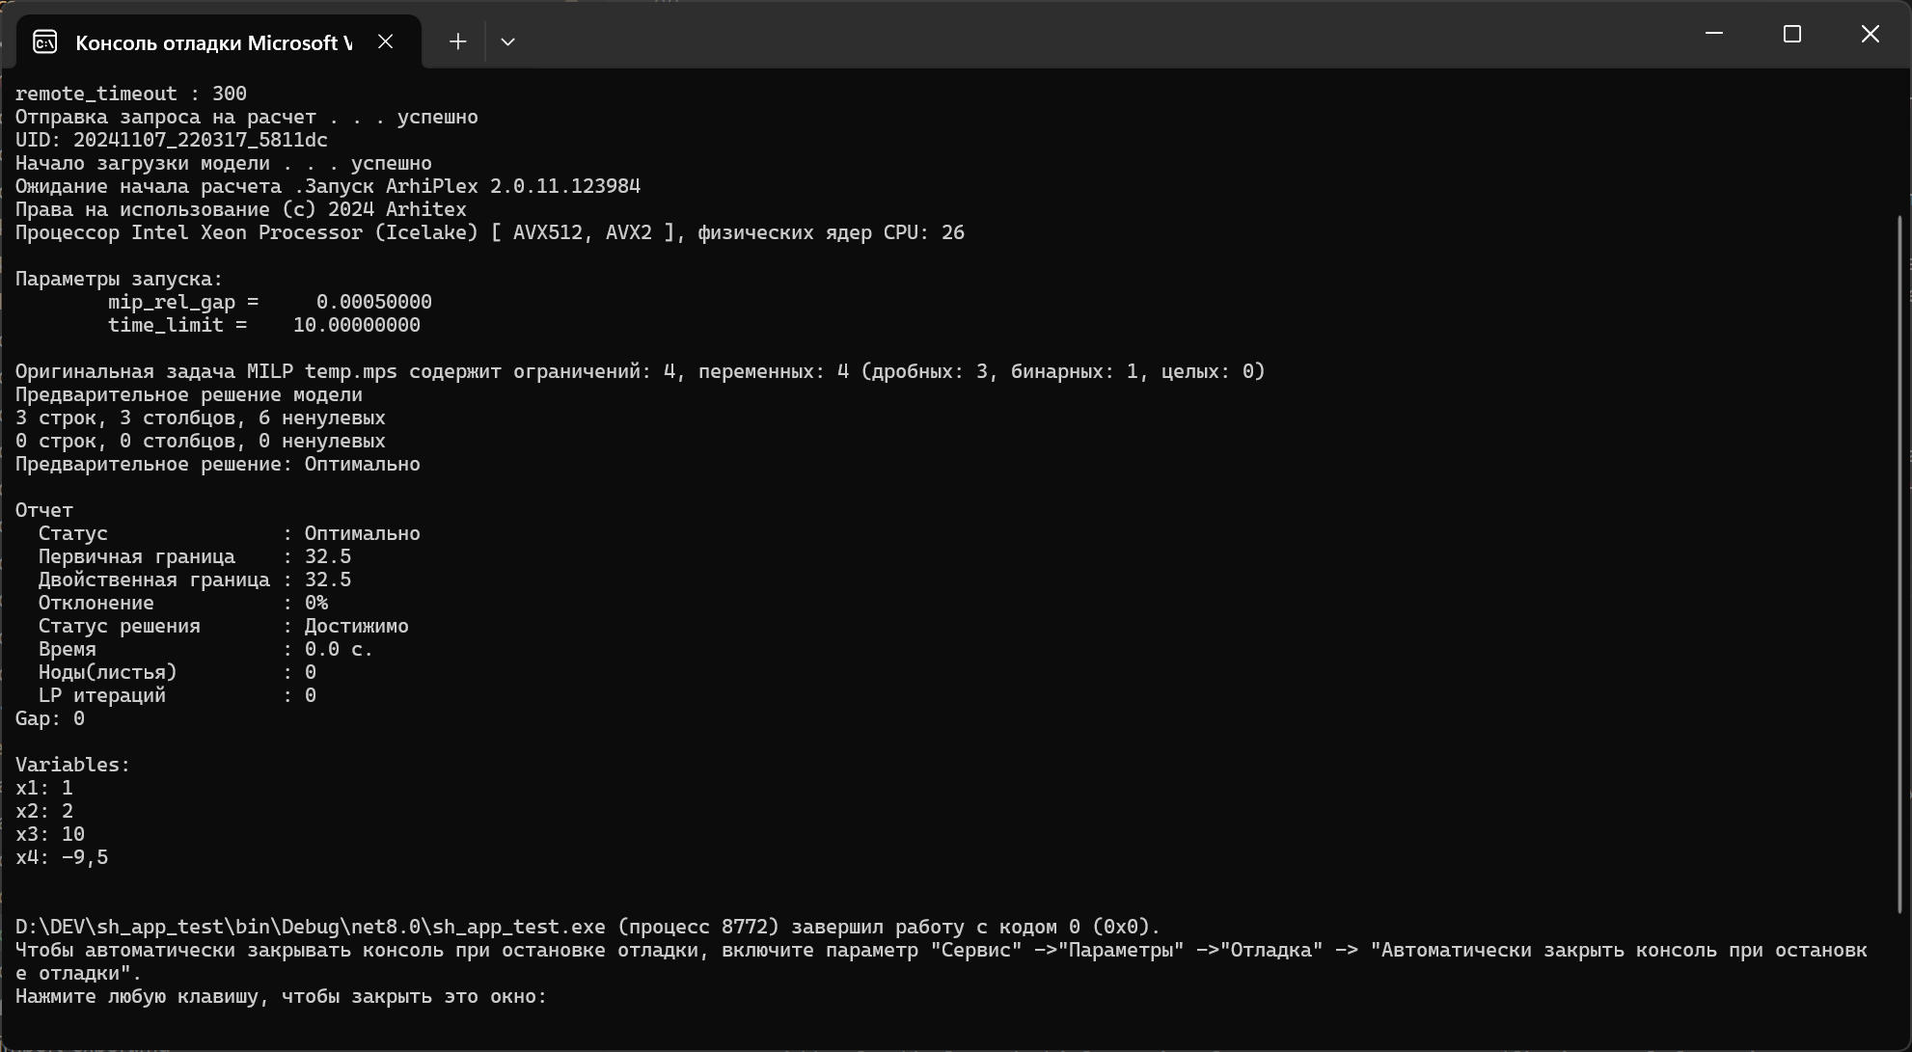Click the 'Процессор Intel Xeon Processor (Icelake)' line
This screenshot has height=1052, width=1912.
tap(490, 232)
